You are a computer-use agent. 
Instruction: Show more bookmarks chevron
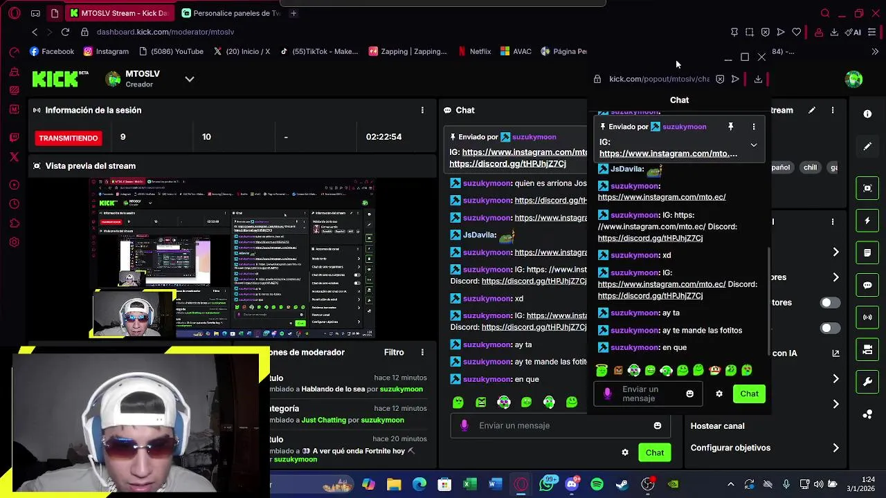(x=875, y=51)
